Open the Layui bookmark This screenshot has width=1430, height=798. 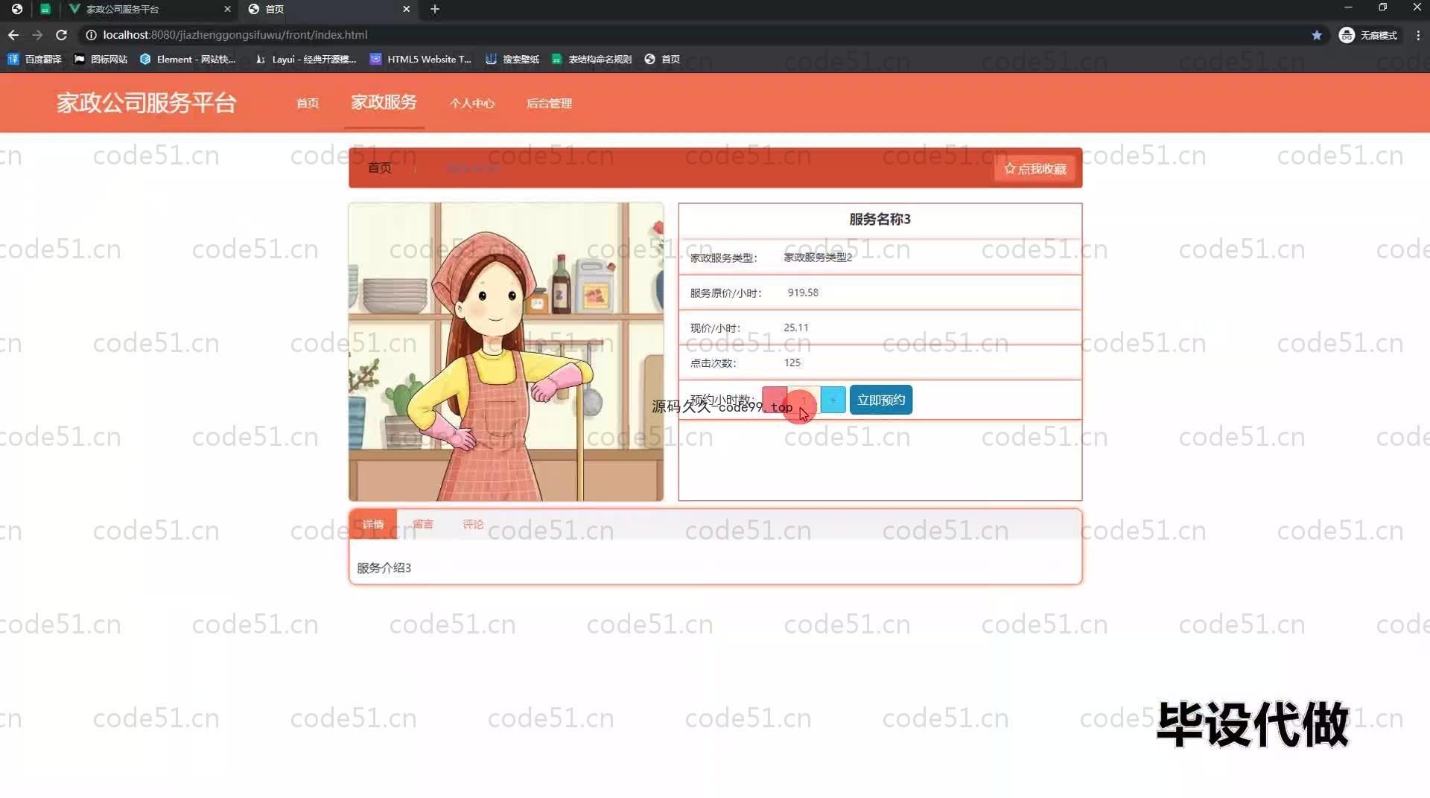coord(305,59)
